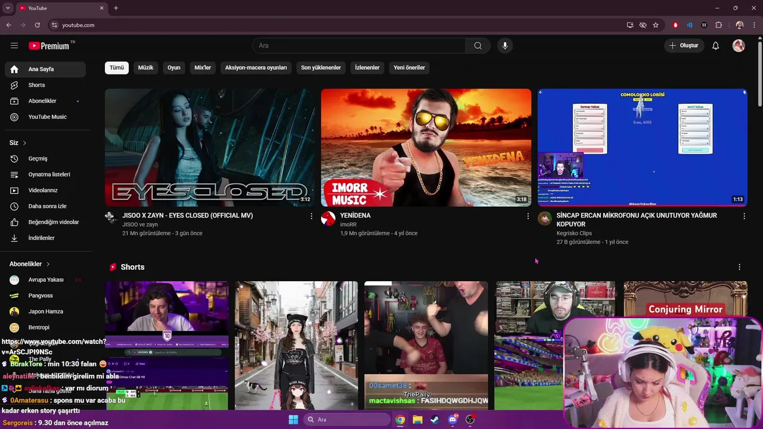This screenshot has width=763, height=429.
Task: Select the Yeni öneriler chip
Action: (x=410, y=68)
